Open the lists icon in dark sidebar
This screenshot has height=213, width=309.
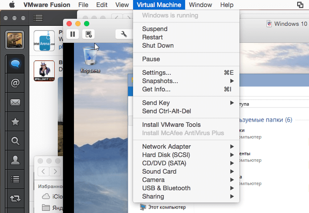[15, 179]
